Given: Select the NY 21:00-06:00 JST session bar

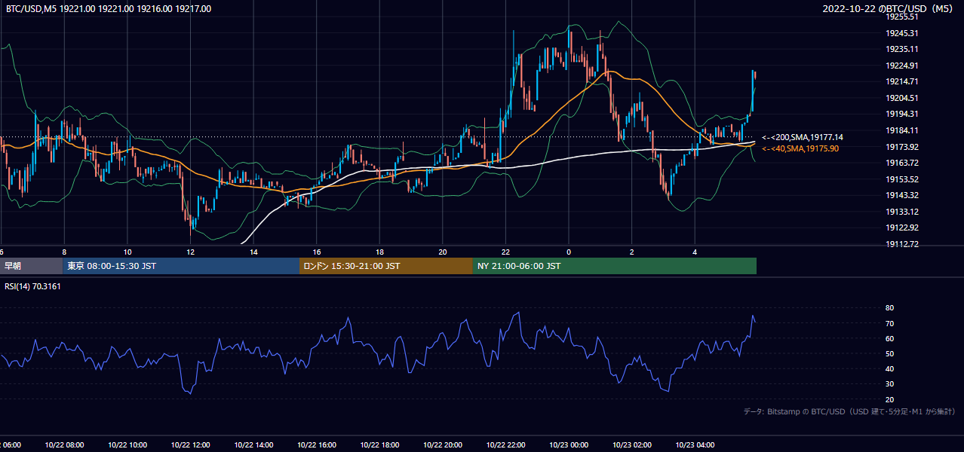Looking at the screenshot, I should pos(615,266).
